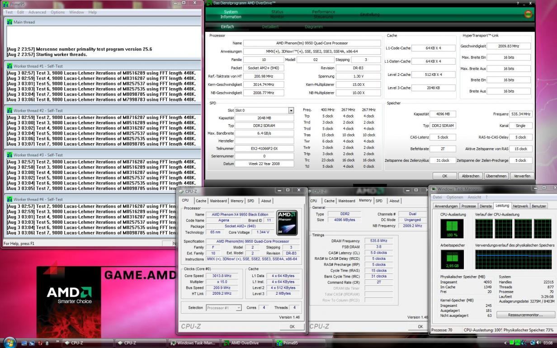Switch to AMD OverDrive taskbar button
Viewport: 557px width, 348px height.
click(x=247, y=343)
